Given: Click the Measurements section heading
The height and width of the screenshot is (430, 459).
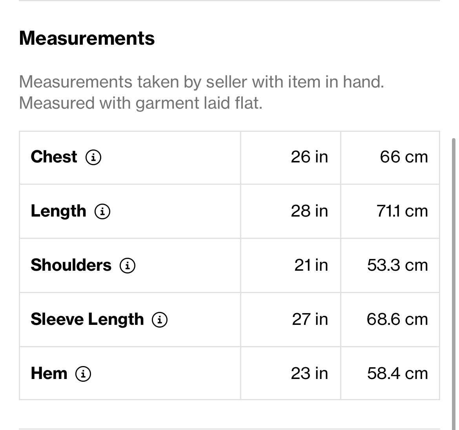Looking at the screenshot, I should 87,38.
